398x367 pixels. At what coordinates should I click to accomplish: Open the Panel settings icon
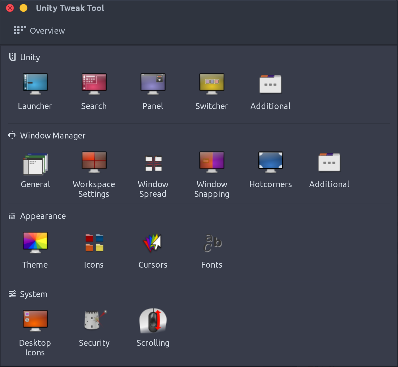153,84
